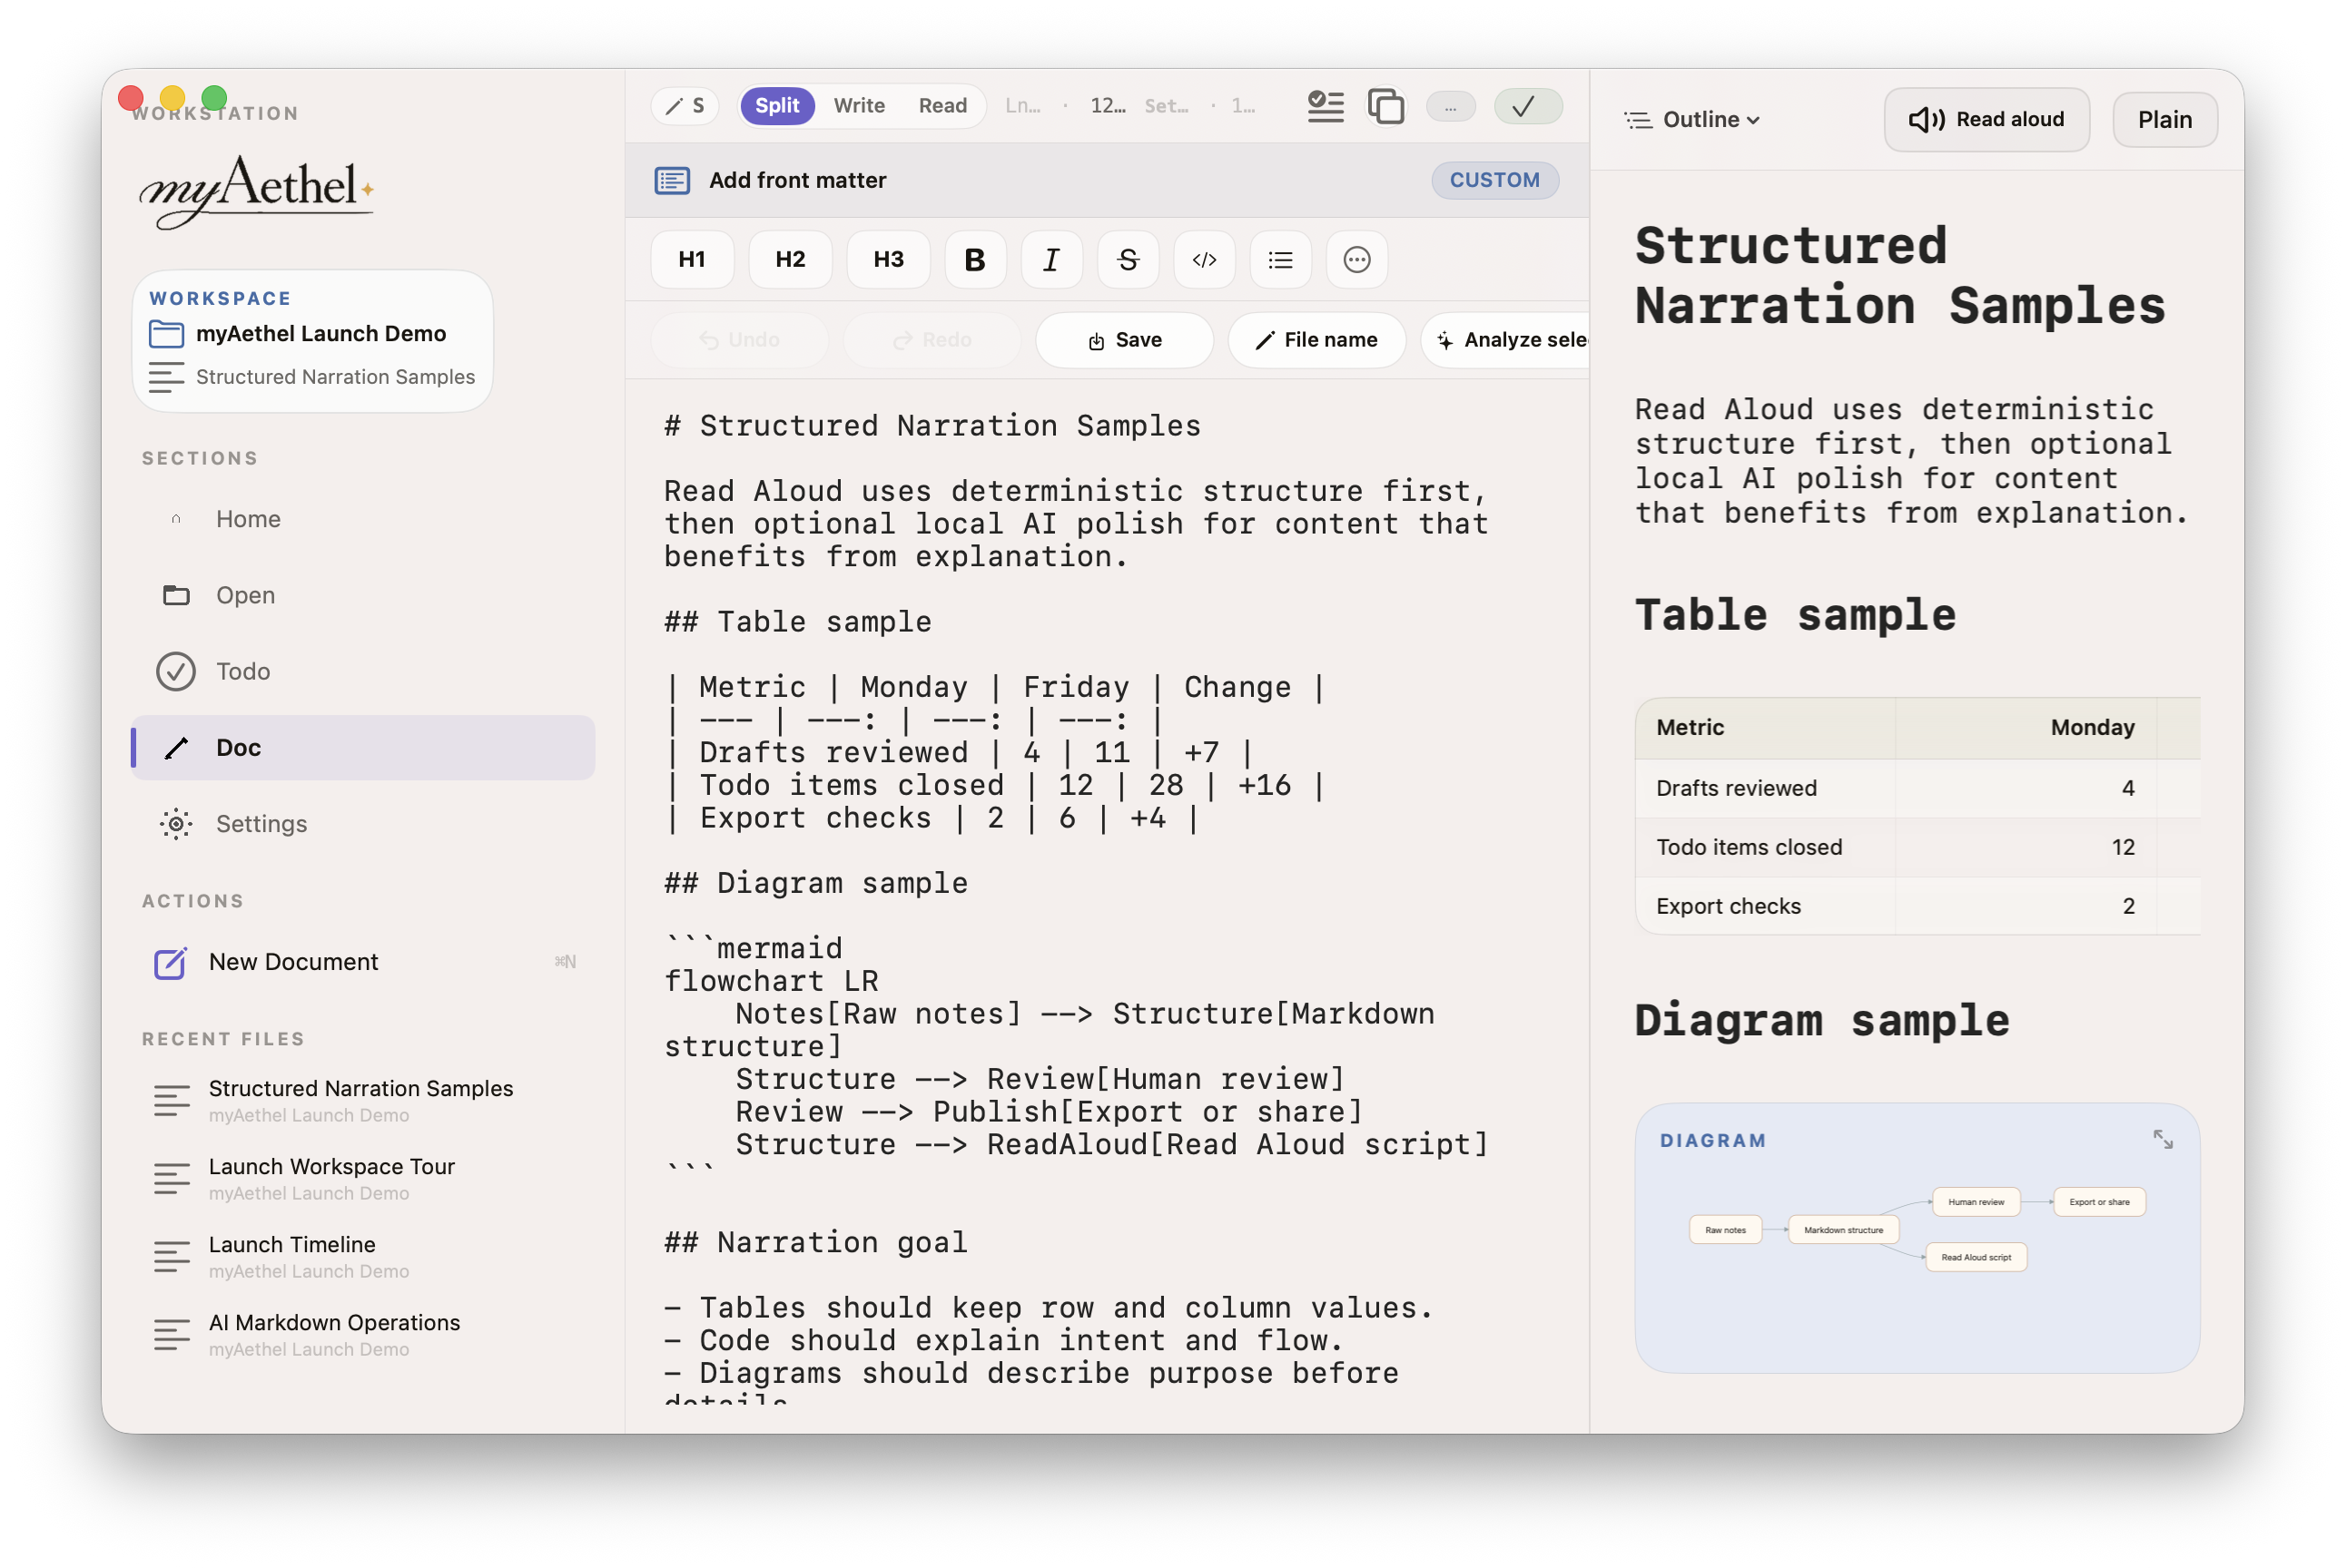Image resolution: width=2346 pixels, height=1568 pixels.
Task: Click the myAethel logo
Action: (257, 192)
